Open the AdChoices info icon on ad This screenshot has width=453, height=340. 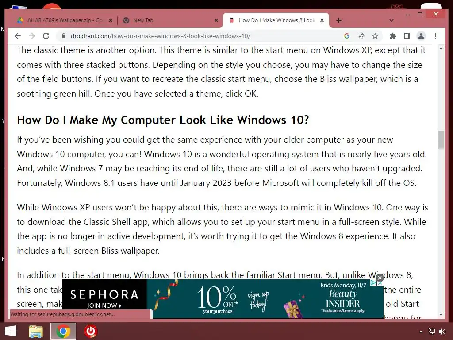[373, 282]
